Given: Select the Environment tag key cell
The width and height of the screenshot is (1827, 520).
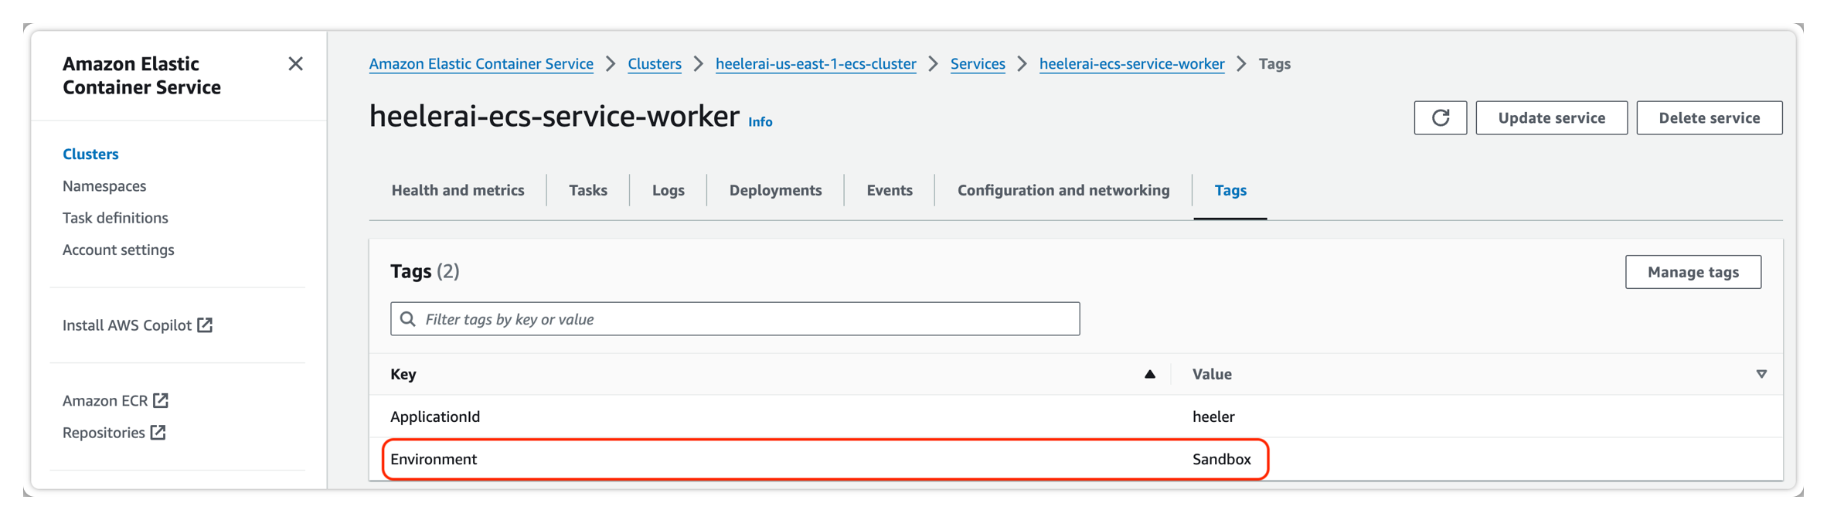Looking at the screenshot, I should click(x=434, y=459).
